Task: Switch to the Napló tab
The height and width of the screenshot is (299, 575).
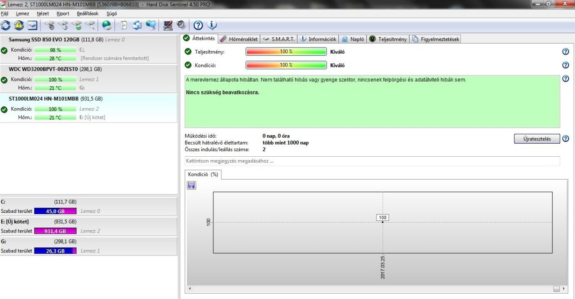Action: pyautogui.click(x=353, y=39)
